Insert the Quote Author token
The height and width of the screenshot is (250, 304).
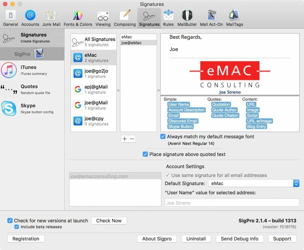tap(224, 110)
